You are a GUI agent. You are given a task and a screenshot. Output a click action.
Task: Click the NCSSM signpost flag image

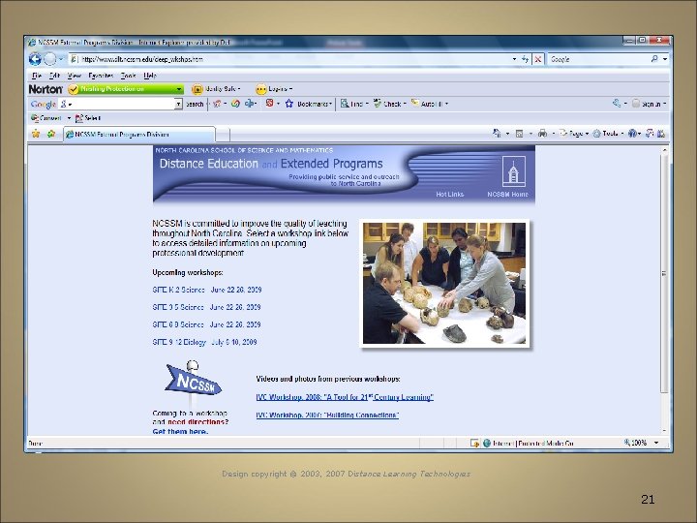click(x=193, y=384)
